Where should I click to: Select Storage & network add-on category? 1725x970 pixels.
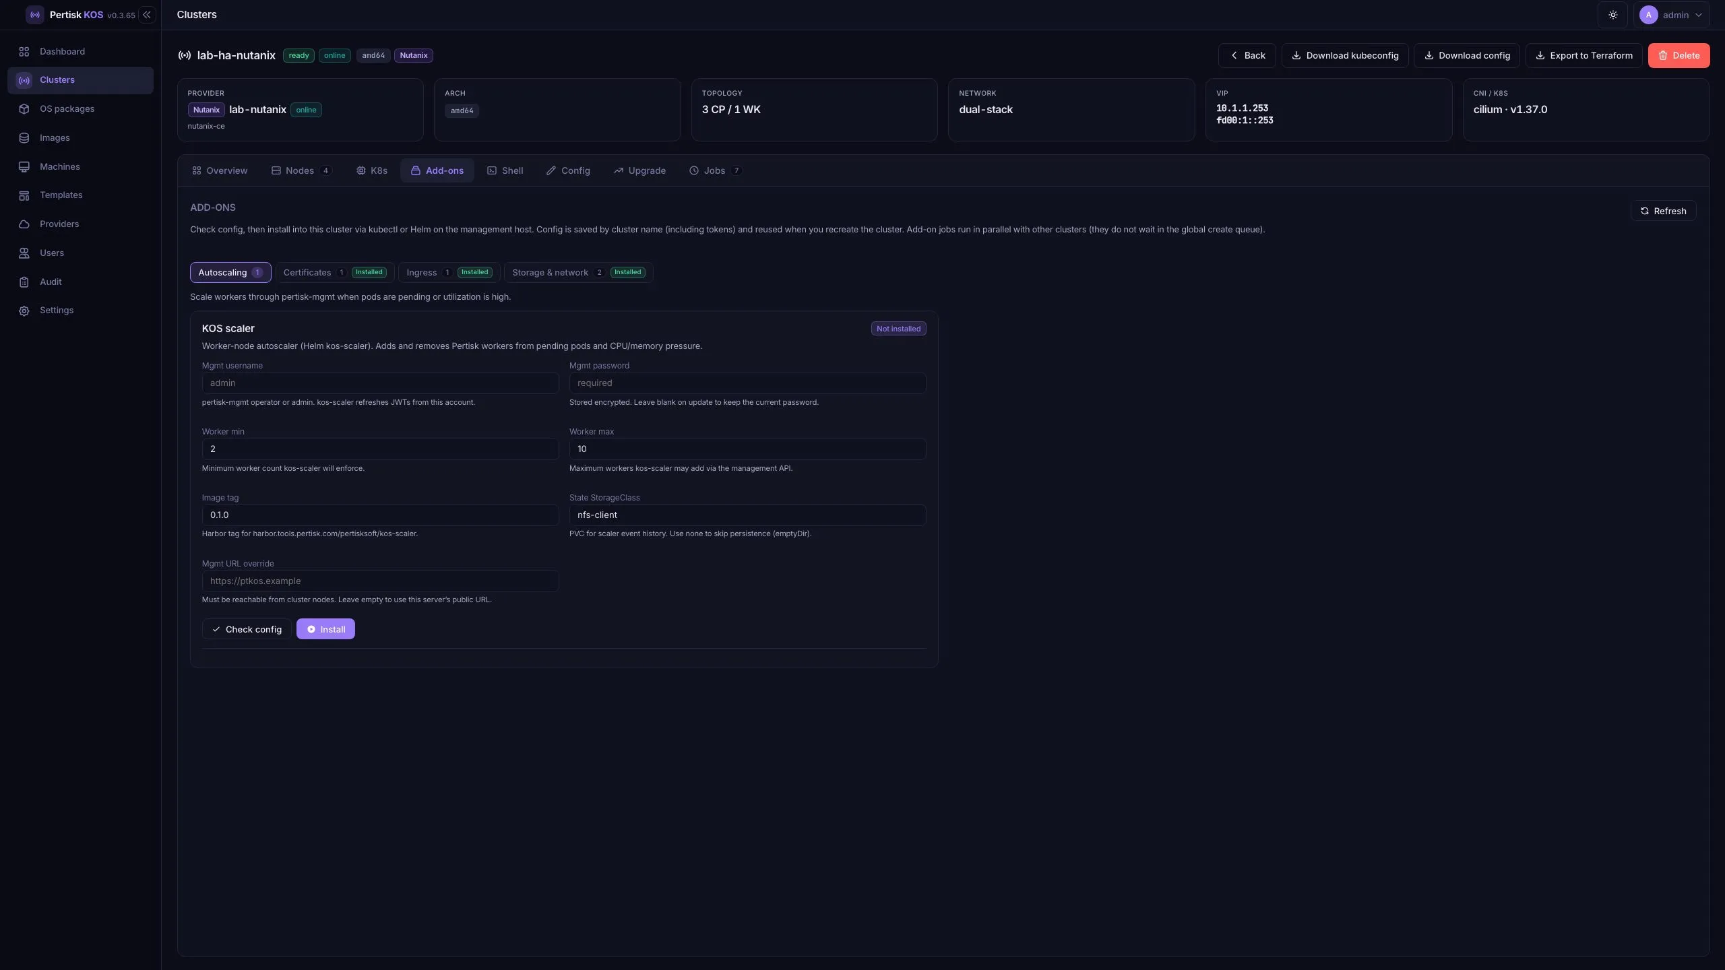578,272
